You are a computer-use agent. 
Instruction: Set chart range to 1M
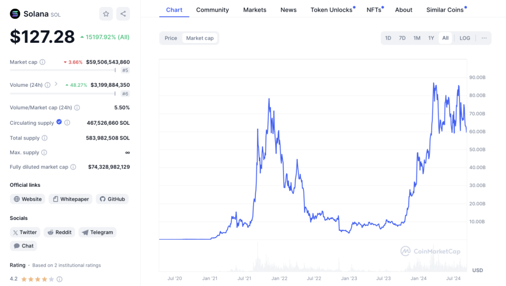(x=417, y=38)
